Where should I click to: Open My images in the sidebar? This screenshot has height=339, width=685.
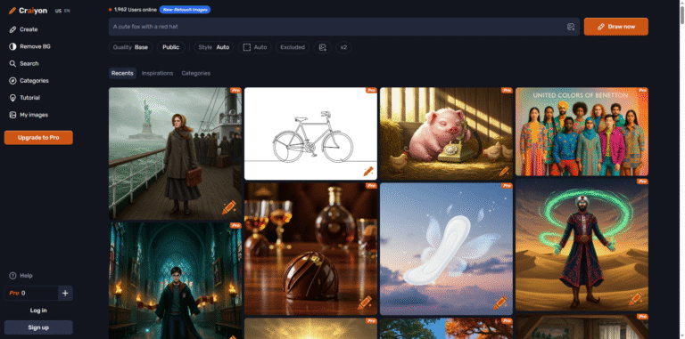[x=29, y=115]
